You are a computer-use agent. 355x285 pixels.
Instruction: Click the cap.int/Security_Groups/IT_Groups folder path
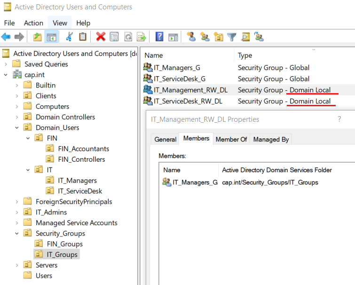pos(270,182)
